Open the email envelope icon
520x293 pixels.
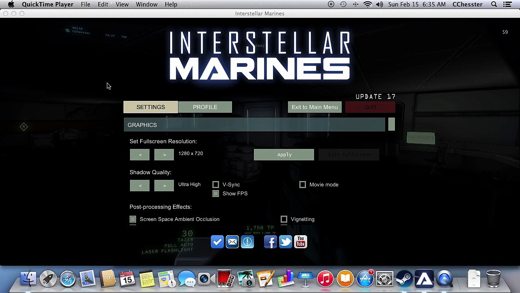point(232,242)
